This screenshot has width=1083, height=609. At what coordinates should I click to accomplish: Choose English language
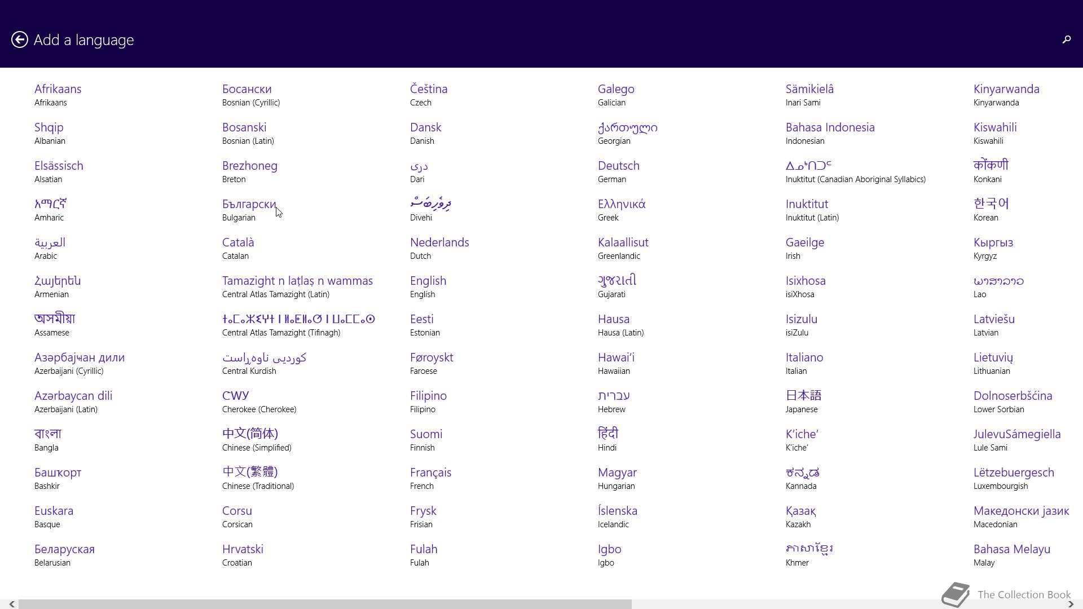(x=428, y=287)
